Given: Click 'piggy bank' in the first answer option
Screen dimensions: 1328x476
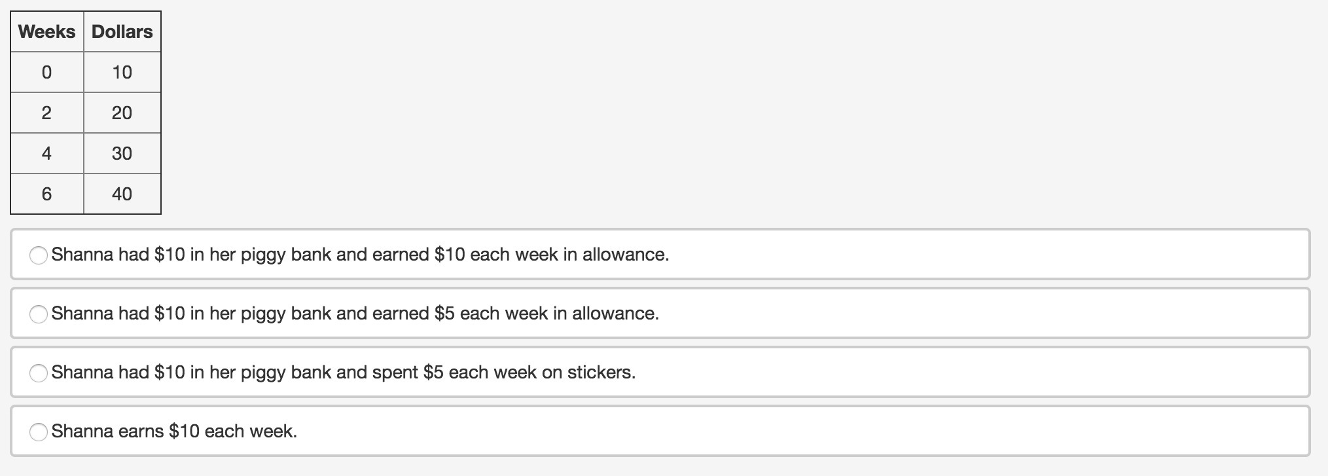Looking at the screenshot, I should pos(285,255).
